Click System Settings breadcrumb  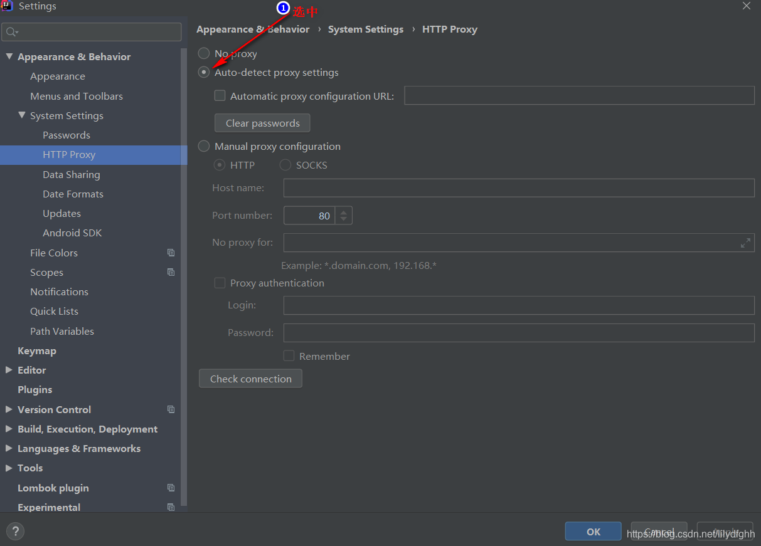click(x=366, y=29)
